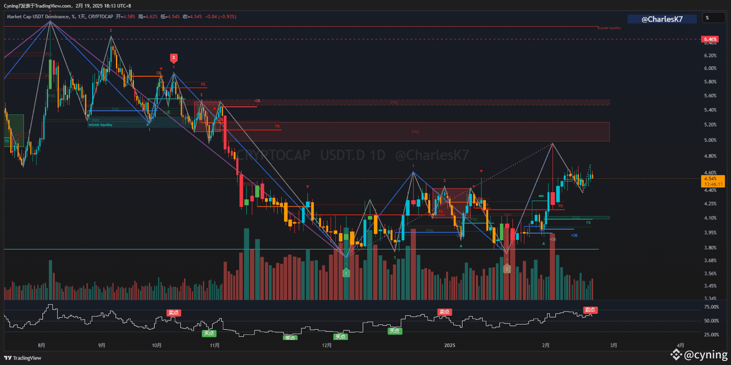Click the 9月 label on the time axis
Screen dimensions: 731x365
[102, 345]
